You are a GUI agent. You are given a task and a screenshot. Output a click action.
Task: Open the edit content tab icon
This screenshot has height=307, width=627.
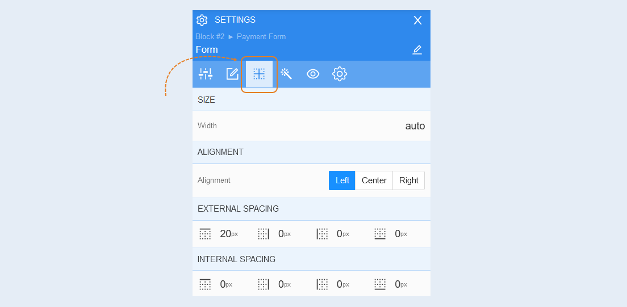232,74
